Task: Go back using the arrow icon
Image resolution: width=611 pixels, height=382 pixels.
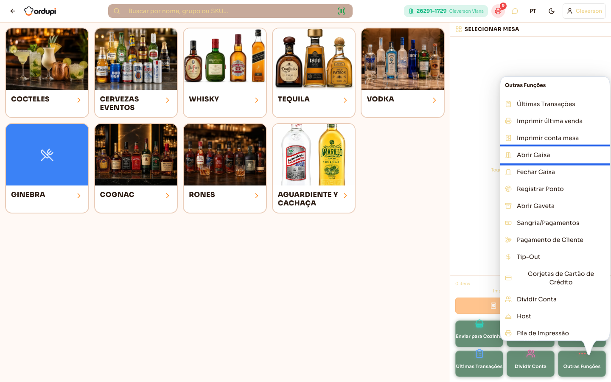Action: [x=13, y=11]
